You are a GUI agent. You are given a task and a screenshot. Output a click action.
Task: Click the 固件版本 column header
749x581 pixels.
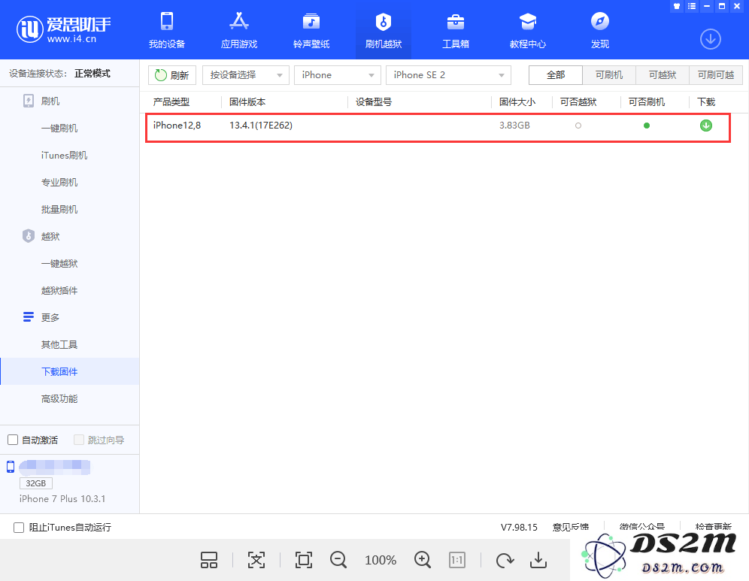point(247,101)
